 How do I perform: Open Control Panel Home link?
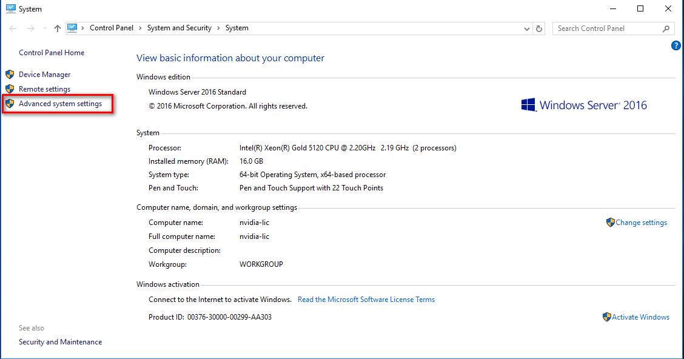tap(52, 53)
